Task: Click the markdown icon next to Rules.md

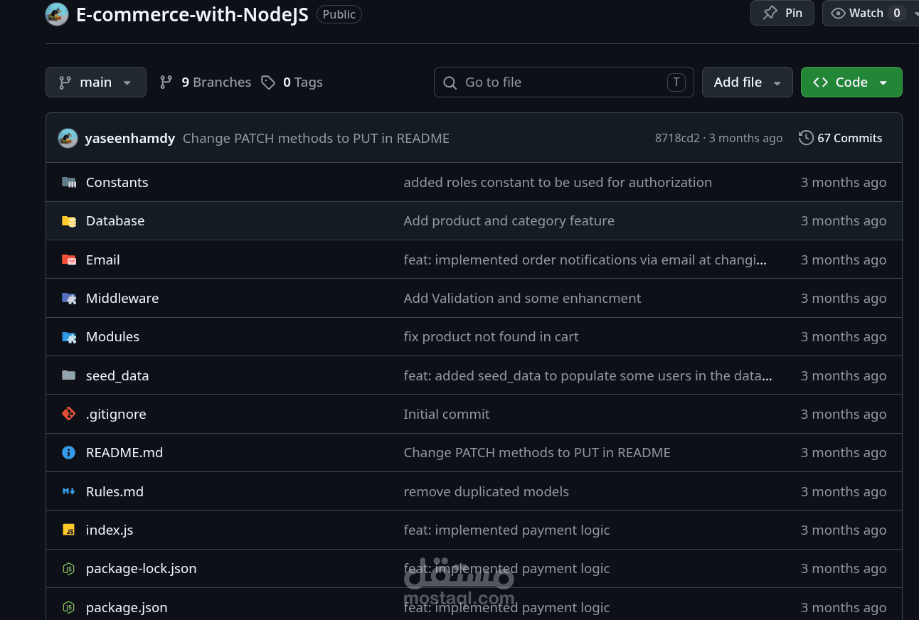Action: pyautogui.click(x=69, y=491)
